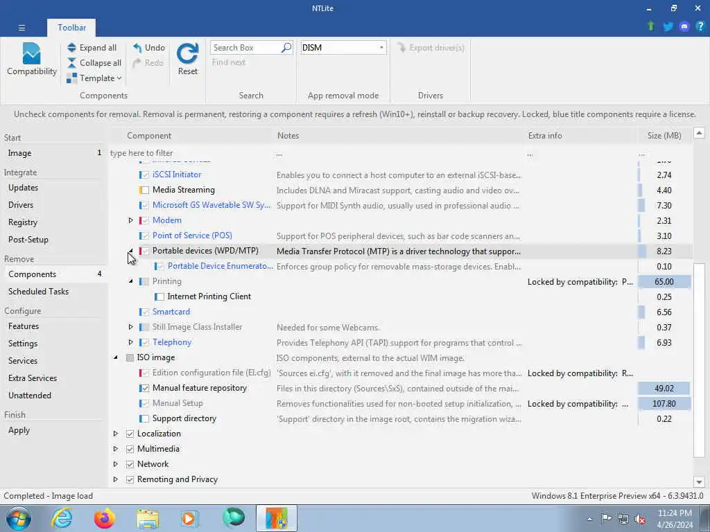Click the Collapse all icon
This screenshot has width=710, height=532.
(x=71, y=63)
